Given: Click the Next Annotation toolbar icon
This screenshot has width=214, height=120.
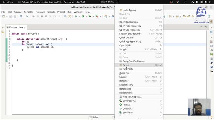Looking at the screenshot, I should click(x=170, y=16).
